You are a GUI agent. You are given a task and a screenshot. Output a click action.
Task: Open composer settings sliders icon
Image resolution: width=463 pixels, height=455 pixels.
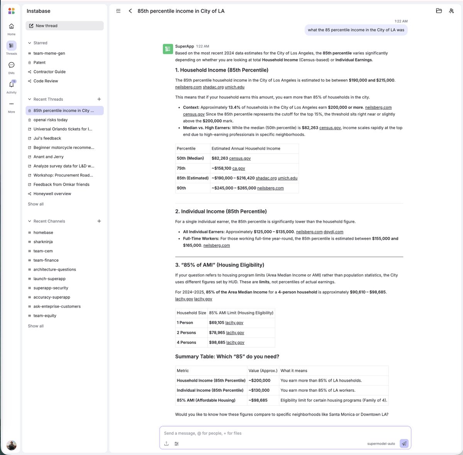tap(177, 444)
